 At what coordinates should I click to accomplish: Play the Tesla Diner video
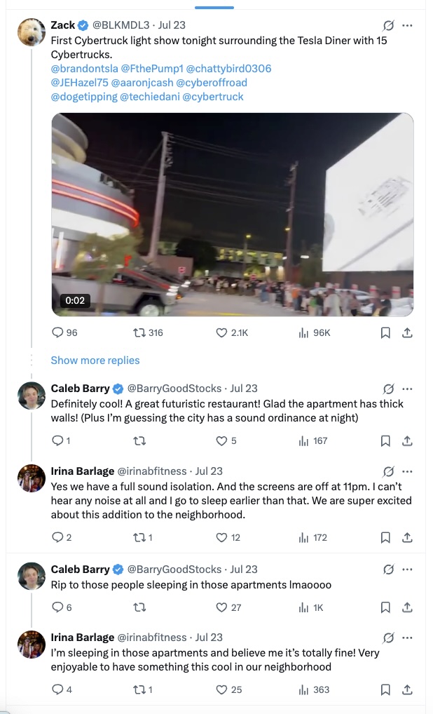(232, 214)
